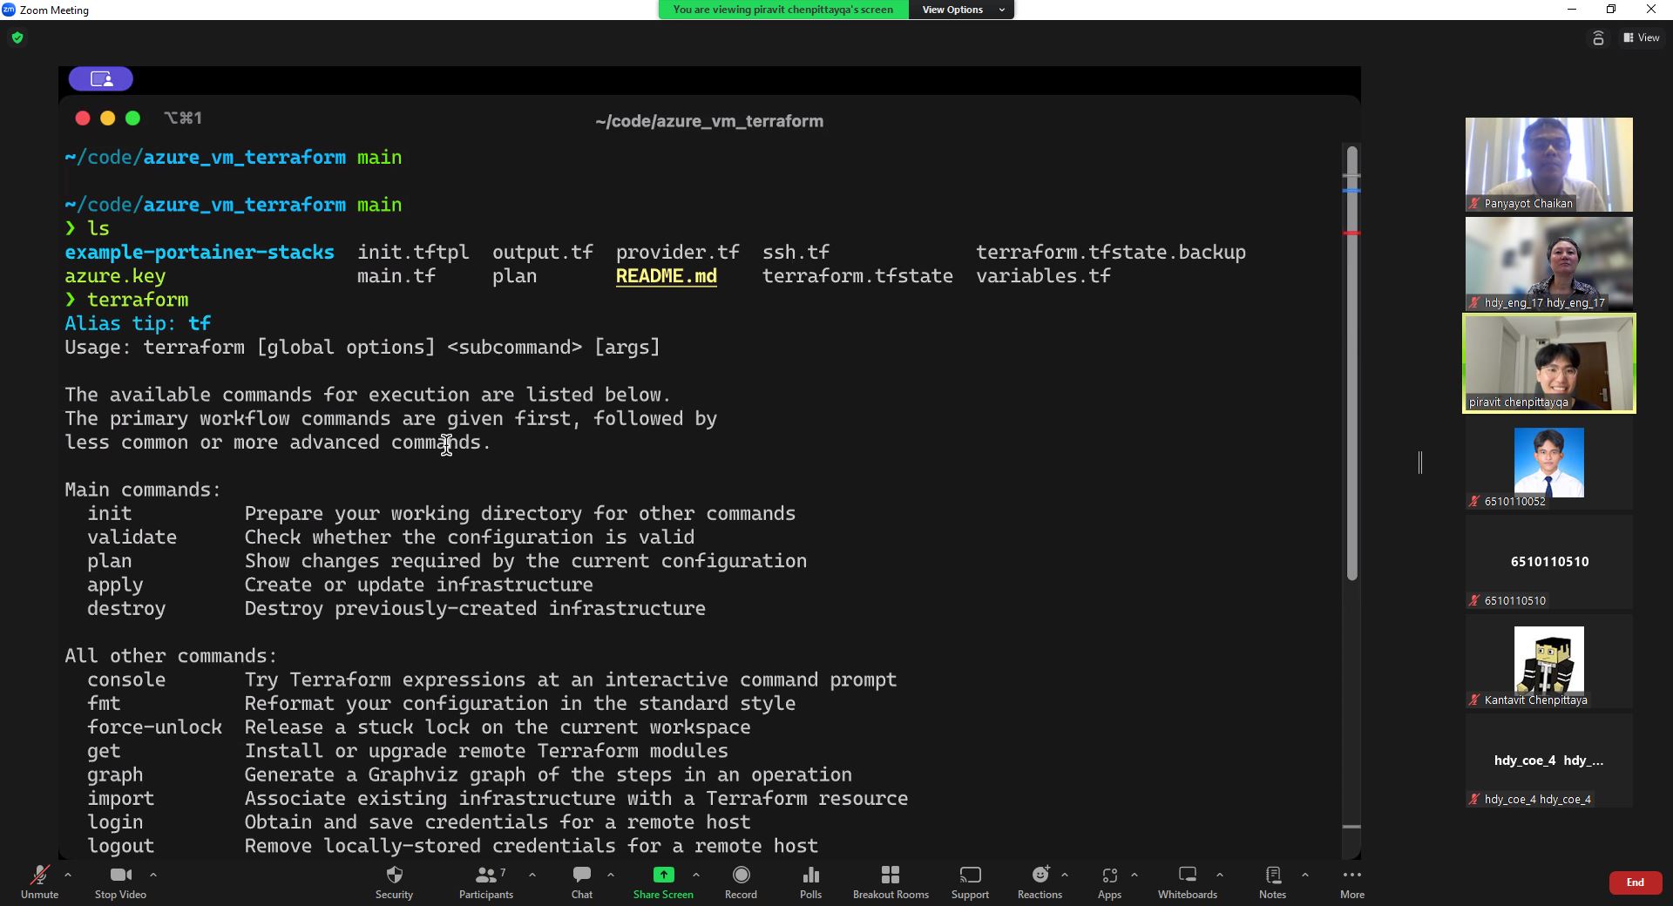Screen dimensions: 1673x906
Task: Open the Participants panel
Action: (x=486, y=875)
